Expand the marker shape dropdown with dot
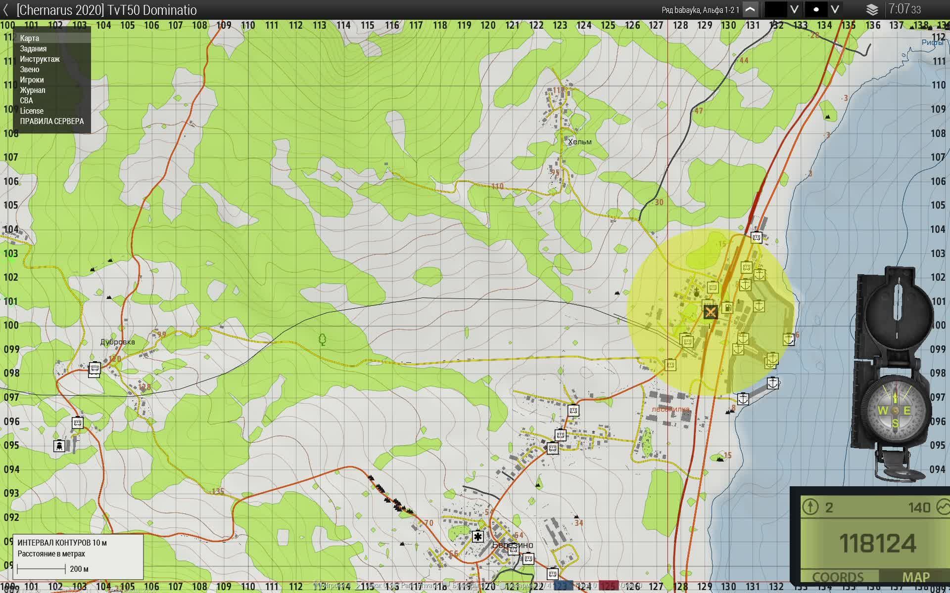Image resolution: width=950 pixels, height=593 pixels. (x=816, y=9)
